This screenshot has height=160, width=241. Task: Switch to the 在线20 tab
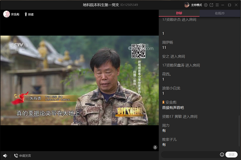click(219, 13)
